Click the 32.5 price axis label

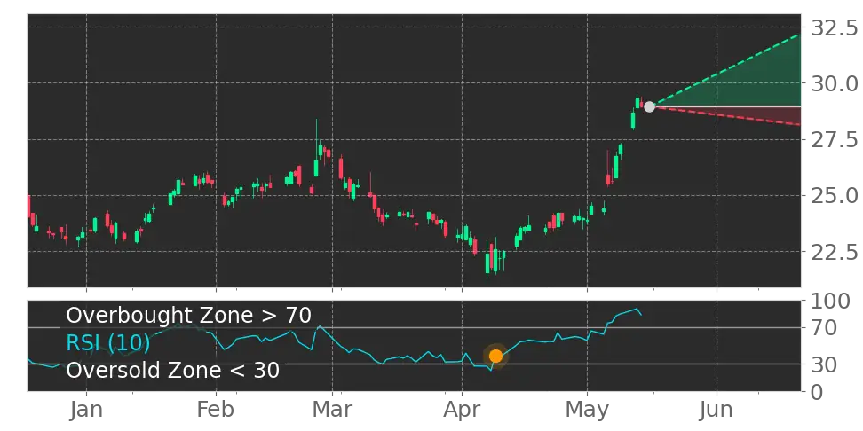(x=835, y=27)
